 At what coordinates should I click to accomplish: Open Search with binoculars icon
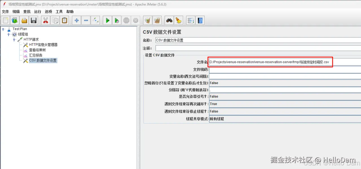169,20
